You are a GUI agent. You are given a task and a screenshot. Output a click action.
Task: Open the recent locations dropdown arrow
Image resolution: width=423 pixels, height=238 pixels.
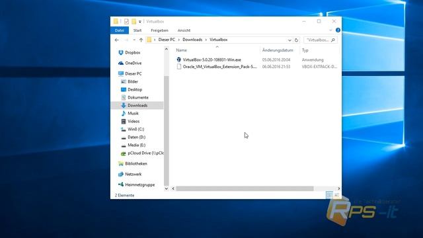(134, 40)
